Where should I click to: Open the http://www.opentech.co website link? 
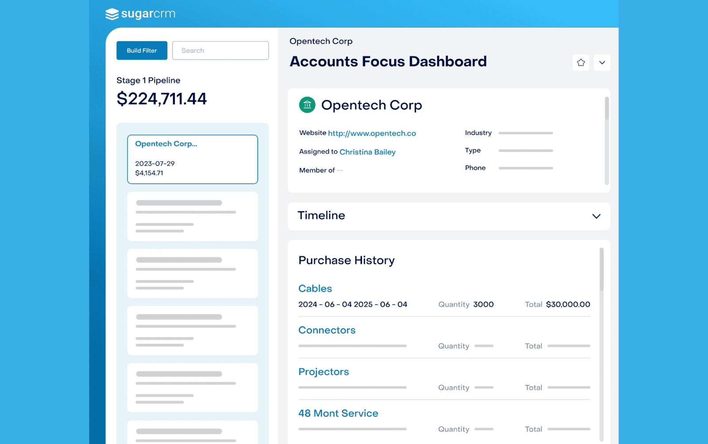[x=372, y=133]
